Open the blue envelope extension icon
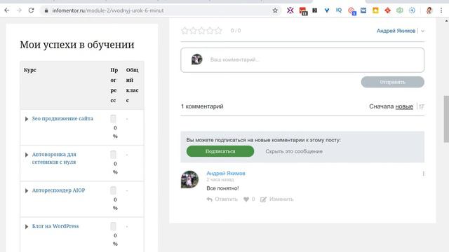 pyautogui.click(x=363, y=10)
